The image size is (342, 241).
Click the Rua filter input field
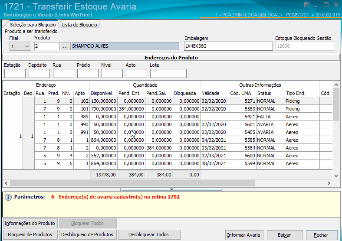pos(63,73)
